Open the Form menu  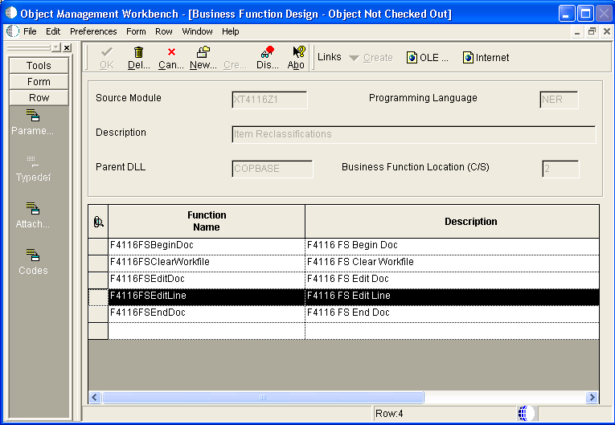coord(136,31)
